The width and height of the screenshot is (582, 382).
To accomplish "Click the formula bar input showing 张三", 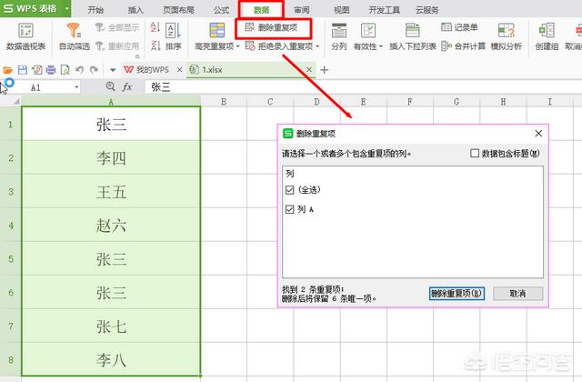I will [362, 87].
